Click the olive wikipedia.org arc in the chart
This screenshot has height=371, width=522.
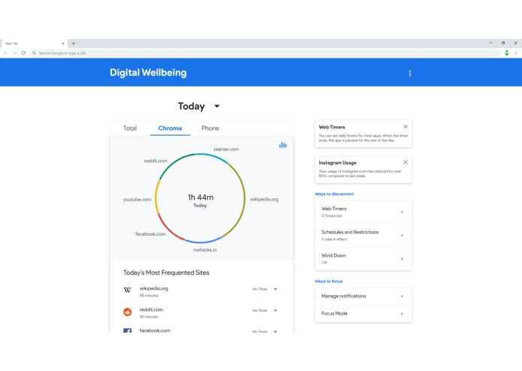[244, 200]
